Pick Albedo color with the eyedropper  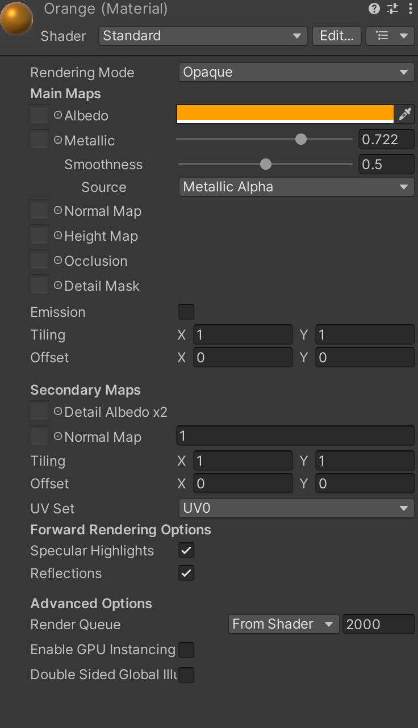(404, 114)
